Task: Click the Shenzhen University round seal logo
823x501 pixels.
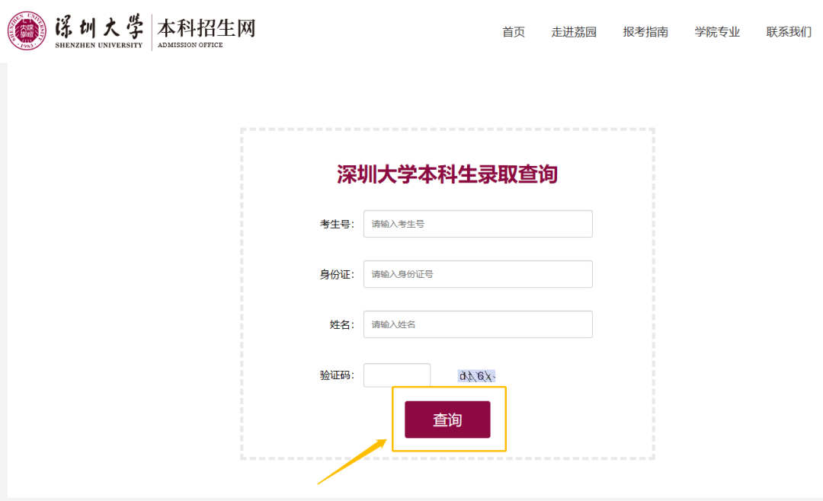Action: [x=28, y=30]
